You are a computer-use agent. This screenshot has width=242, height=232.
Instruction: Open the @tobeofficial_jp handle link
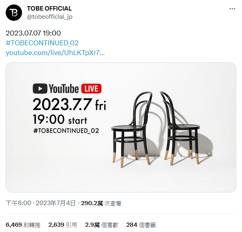(50, 17)
